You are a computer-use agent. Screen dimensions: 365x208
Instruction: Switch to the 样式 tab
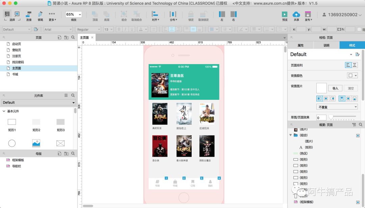[x=352, y=45]
